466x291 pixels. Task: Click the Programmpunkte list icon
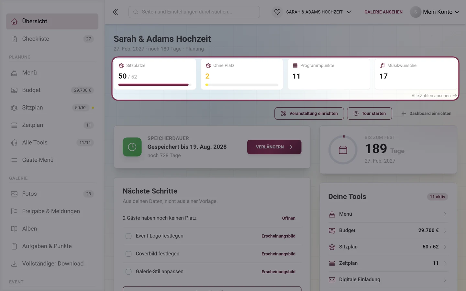point(295,65)
